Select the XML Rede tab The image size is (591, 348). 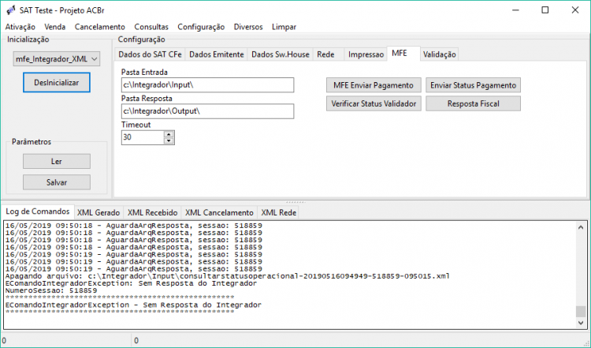pos(278,212)
